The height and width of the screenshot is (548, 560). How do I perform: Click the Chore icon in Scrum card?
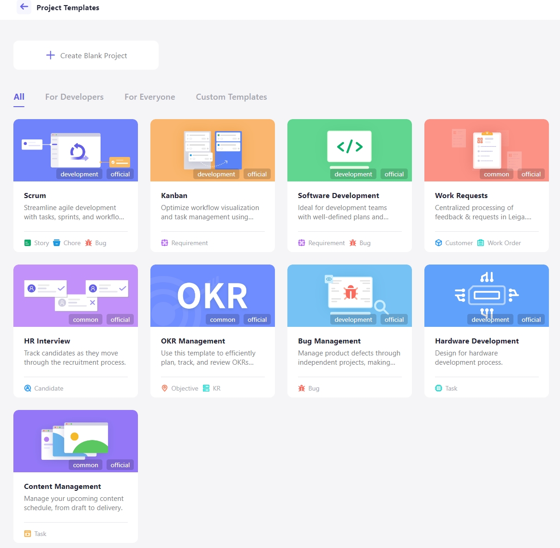[57, 243]
